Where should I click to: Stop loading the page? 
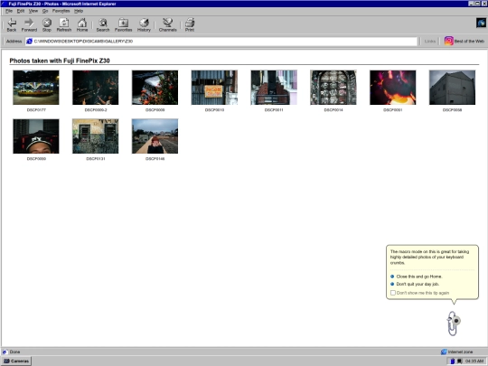tap(47, 24)
